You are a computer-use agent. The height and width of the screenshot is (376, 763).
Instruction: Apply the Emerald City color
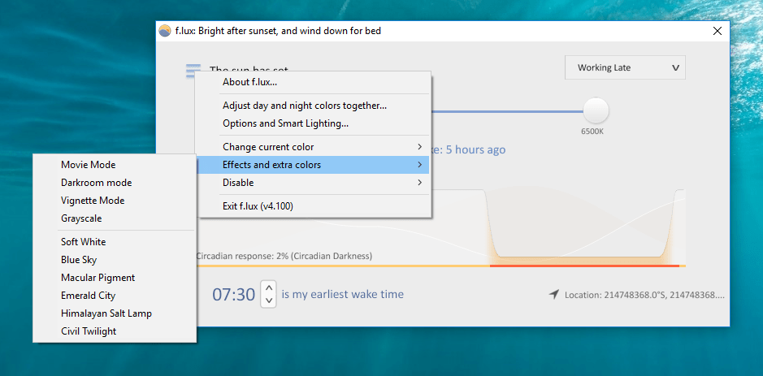pos(115,296)
